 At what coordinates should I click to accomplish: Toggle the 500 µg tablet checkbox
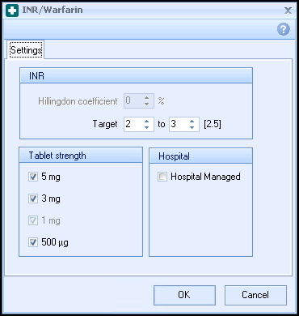[x=33, y=242]
